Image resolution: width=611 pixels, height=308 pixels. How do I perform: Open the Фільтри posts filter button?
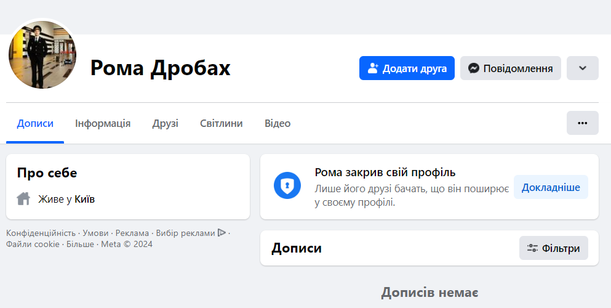553,248
